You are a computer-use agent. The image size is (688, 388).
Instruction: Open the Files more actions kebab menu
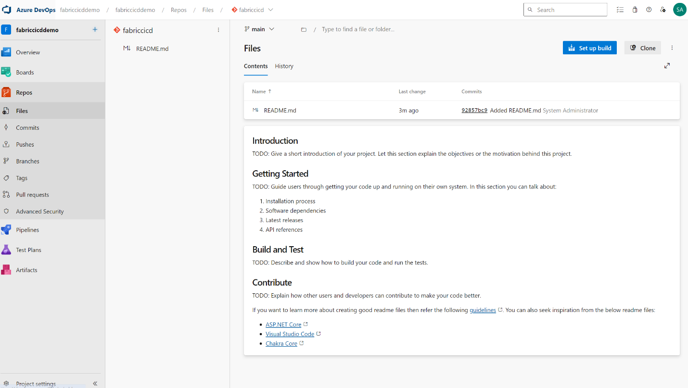(672, 48)
